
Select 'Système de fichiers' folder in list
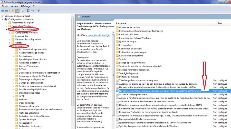129,77
